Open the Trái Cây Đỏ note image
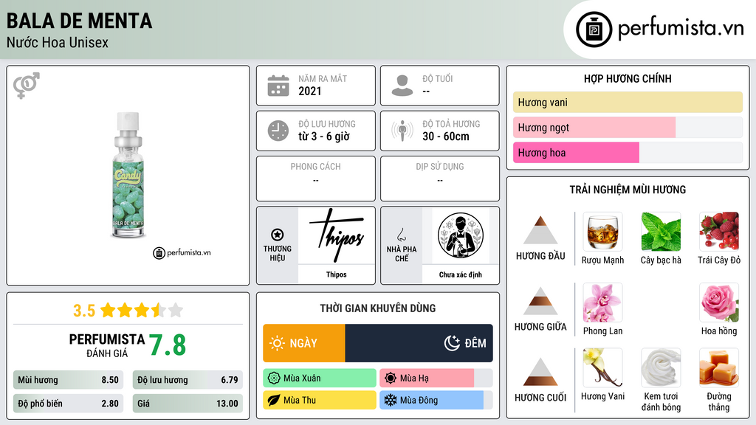 click(719, 232)
